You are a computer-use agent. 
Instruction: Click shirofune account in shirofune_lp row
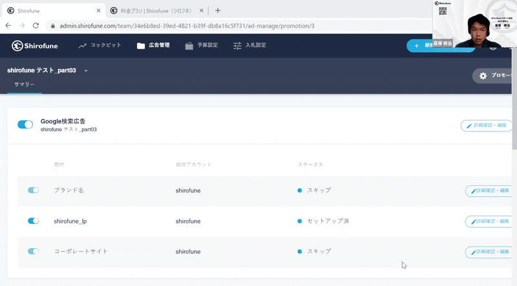click(188, 221)
